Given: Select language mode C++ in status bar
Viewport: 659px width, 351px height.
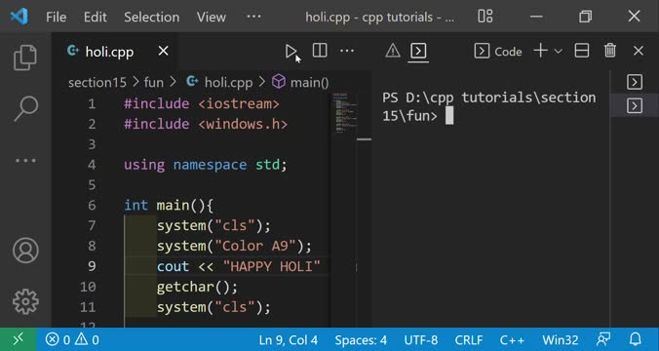Looking at the screenshot, I should pos(512,339).
